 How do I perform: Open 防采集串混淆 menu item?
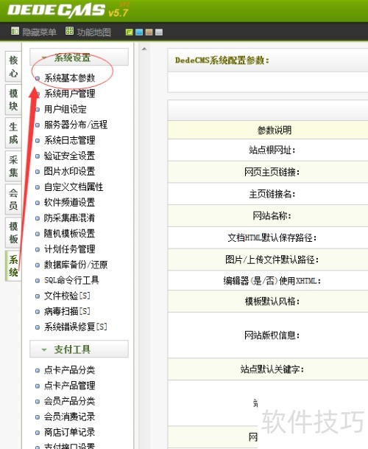[x=69, y=218]
